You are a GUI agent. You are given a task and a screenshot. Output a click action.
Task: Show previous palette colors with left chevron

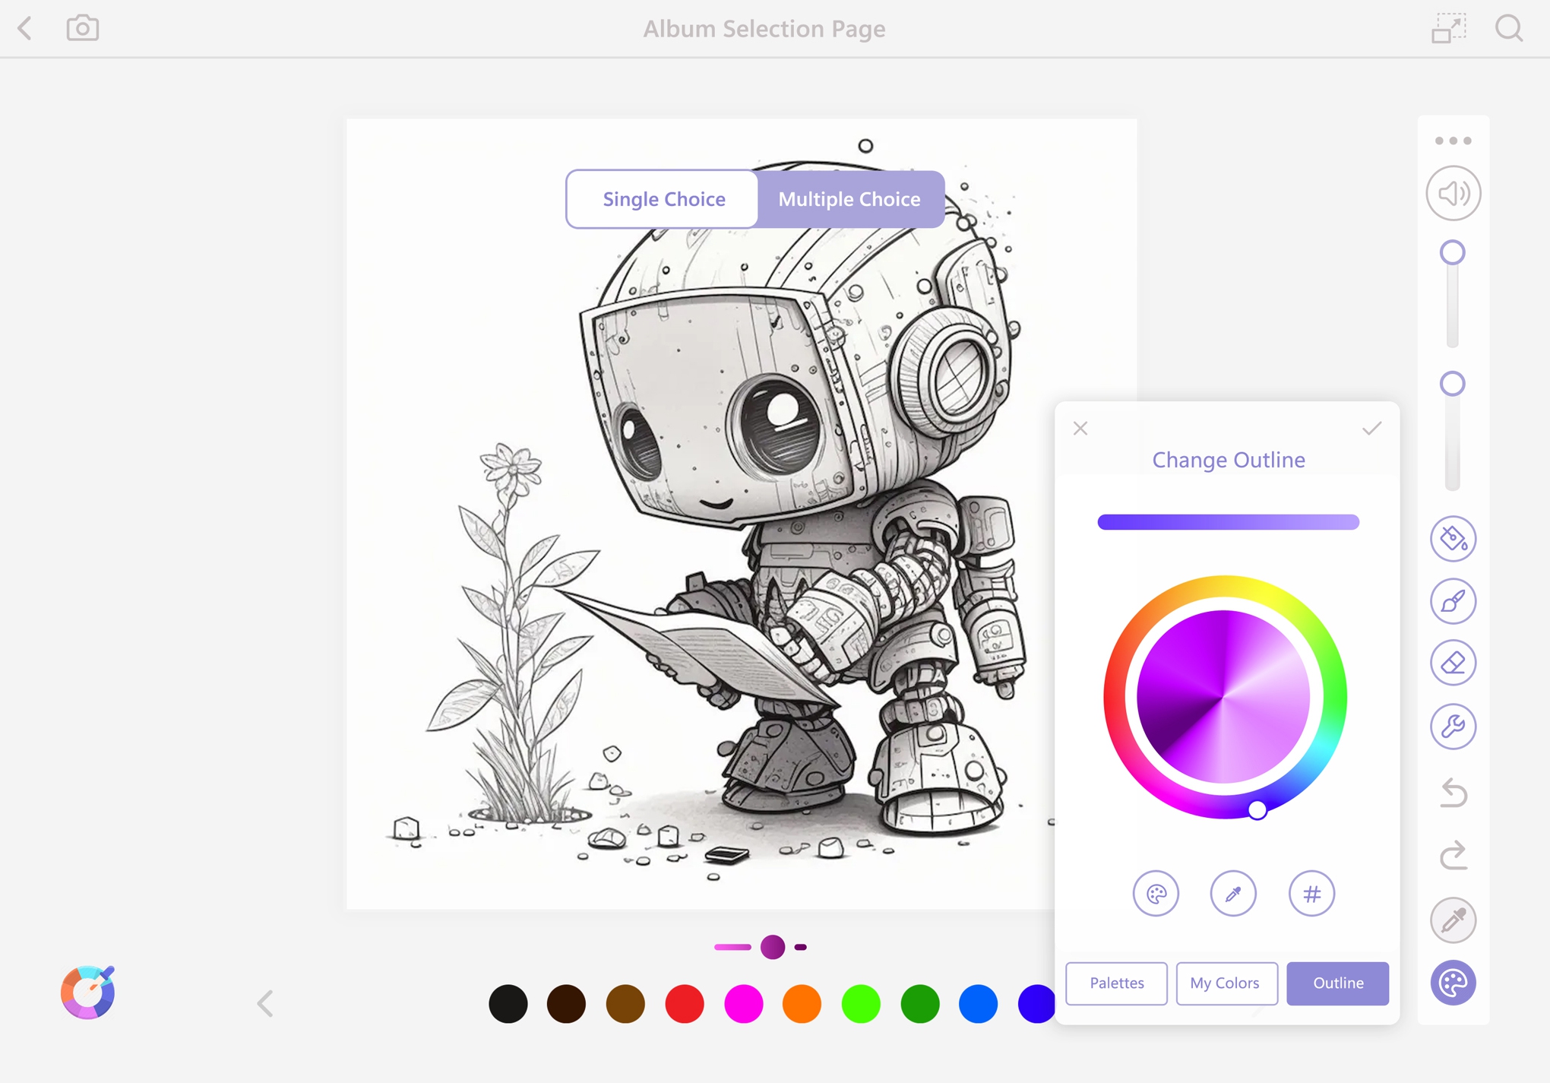264,1003
